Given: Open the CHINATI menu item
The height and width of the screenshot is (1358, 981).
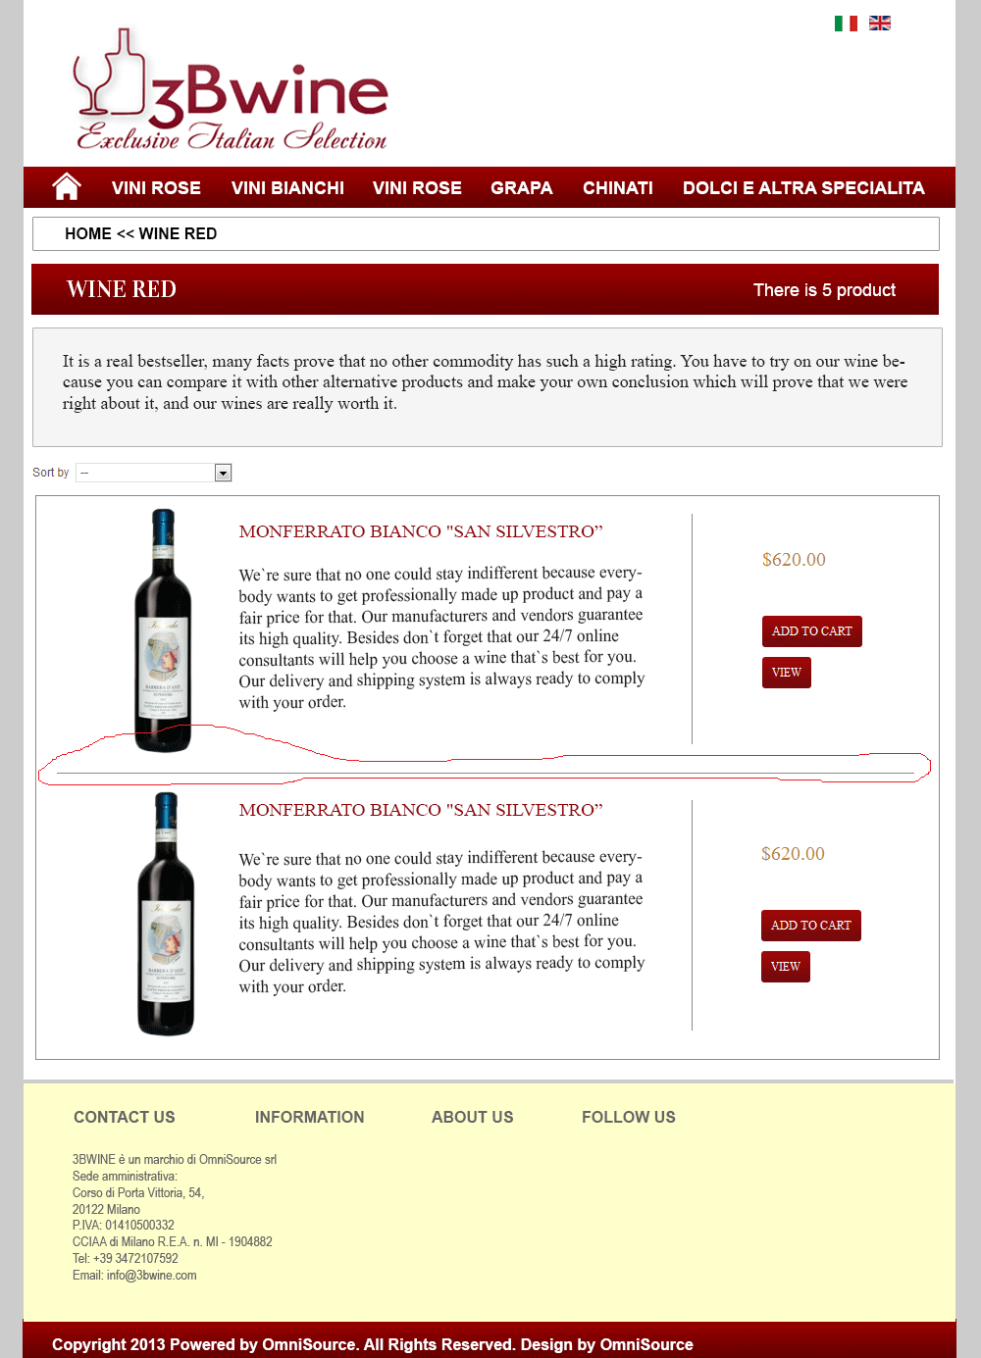Looking at the screenshot, I should [618, 187].
